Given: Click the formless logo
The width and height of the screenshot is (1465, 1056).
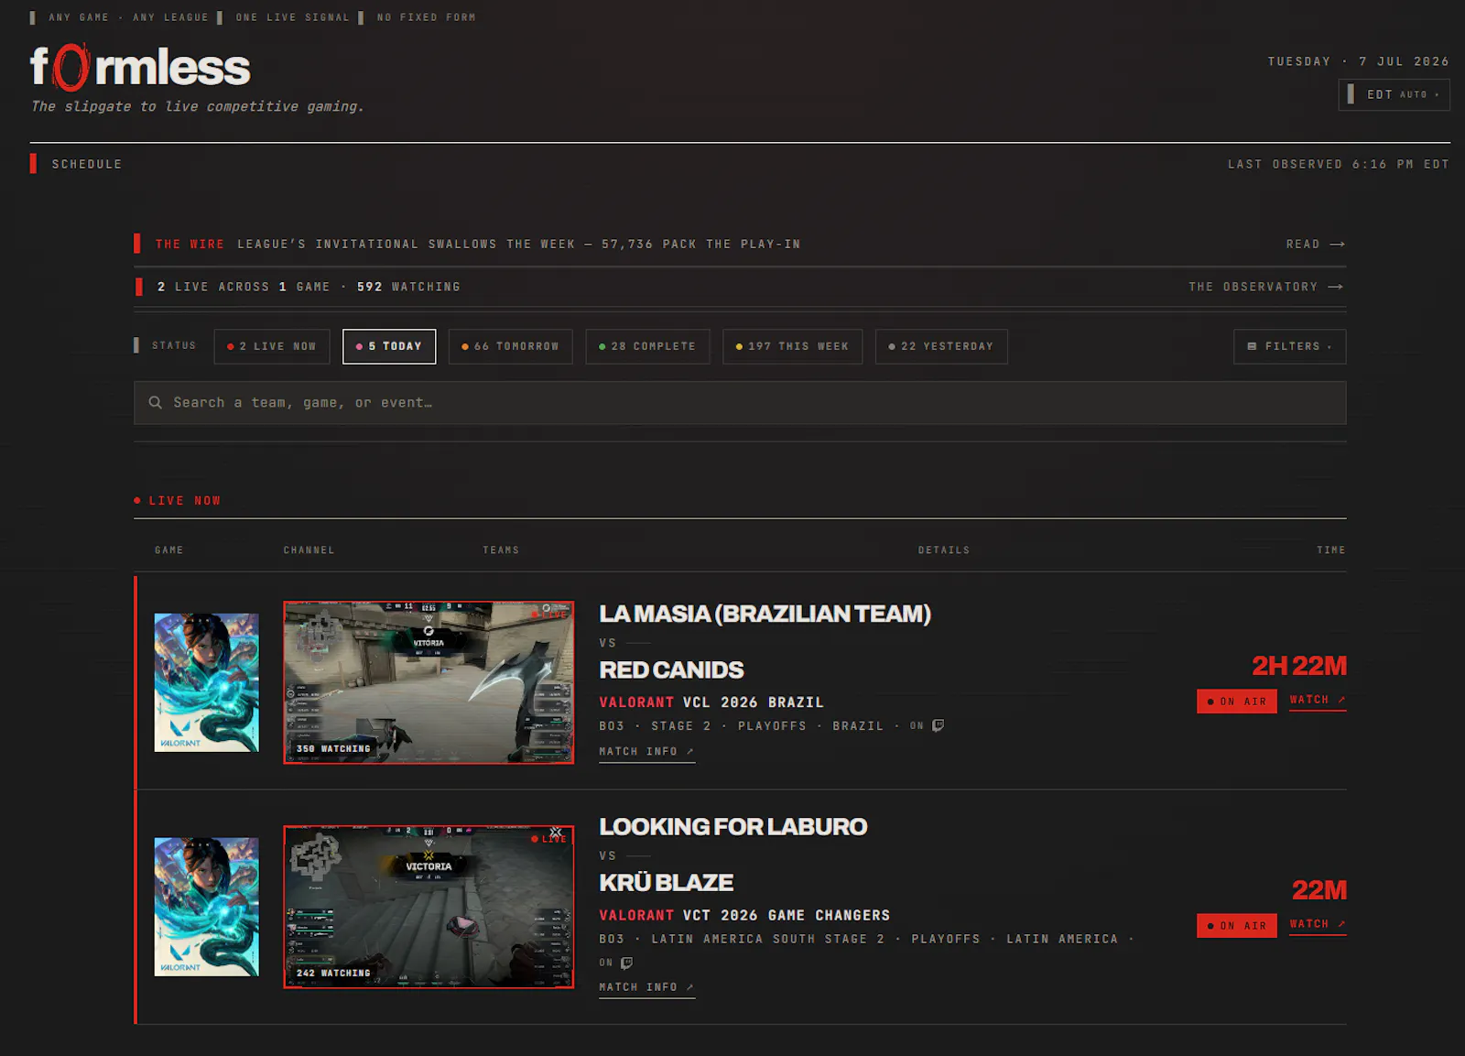Looking at the screenshot, I should [140, 68].
